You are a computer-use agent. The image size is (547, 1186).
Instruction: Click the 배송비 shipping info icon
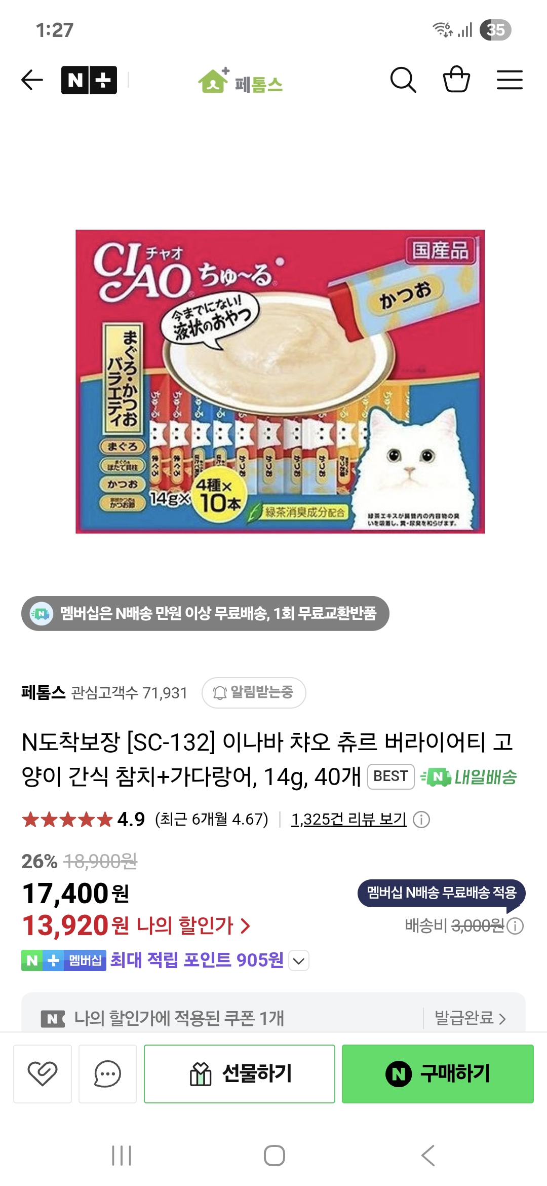tap(515, 926)
